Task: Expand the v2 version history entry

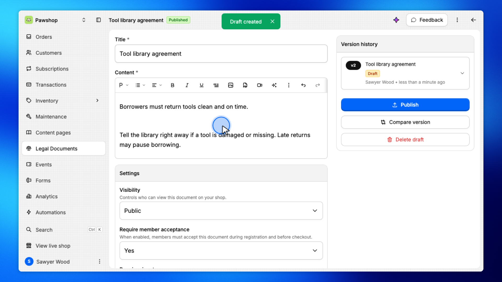Action: [462, 73]
